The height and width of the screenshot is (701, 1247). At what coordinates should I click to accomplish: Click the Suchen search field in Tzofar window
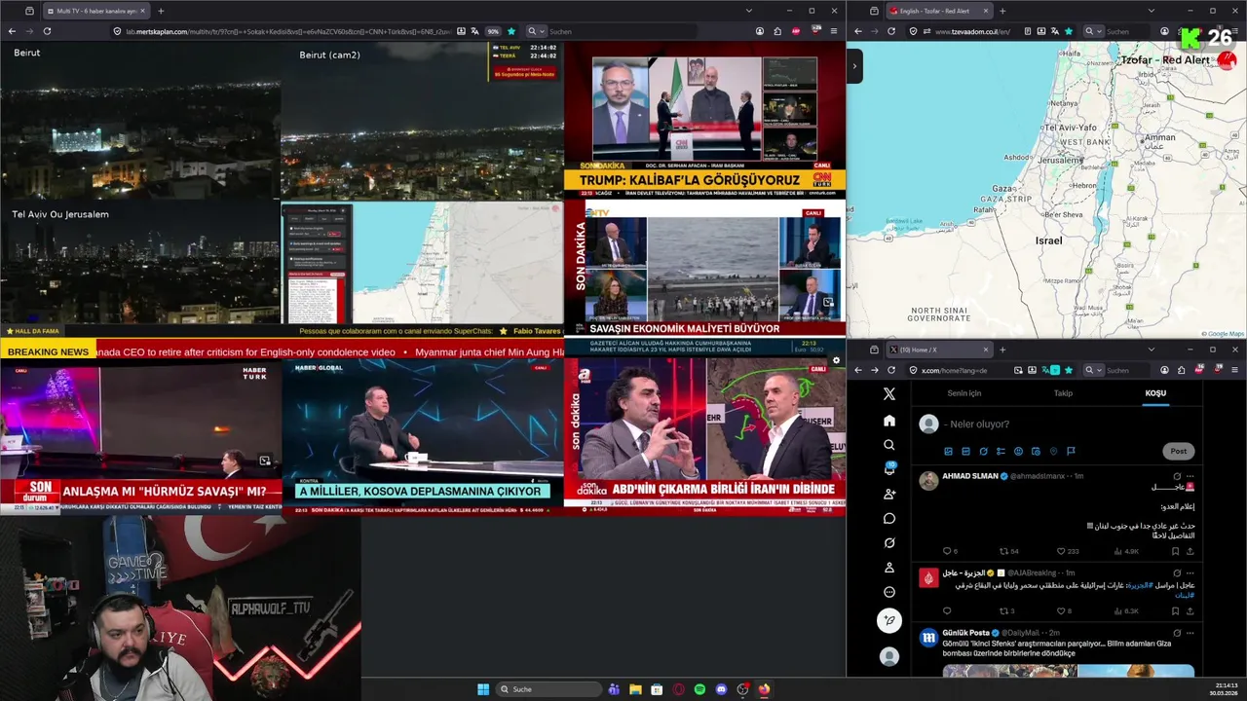(x=1129, y=31)
